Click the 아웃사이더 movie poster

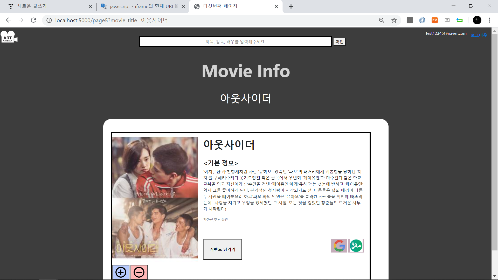[x=155, y=198]
